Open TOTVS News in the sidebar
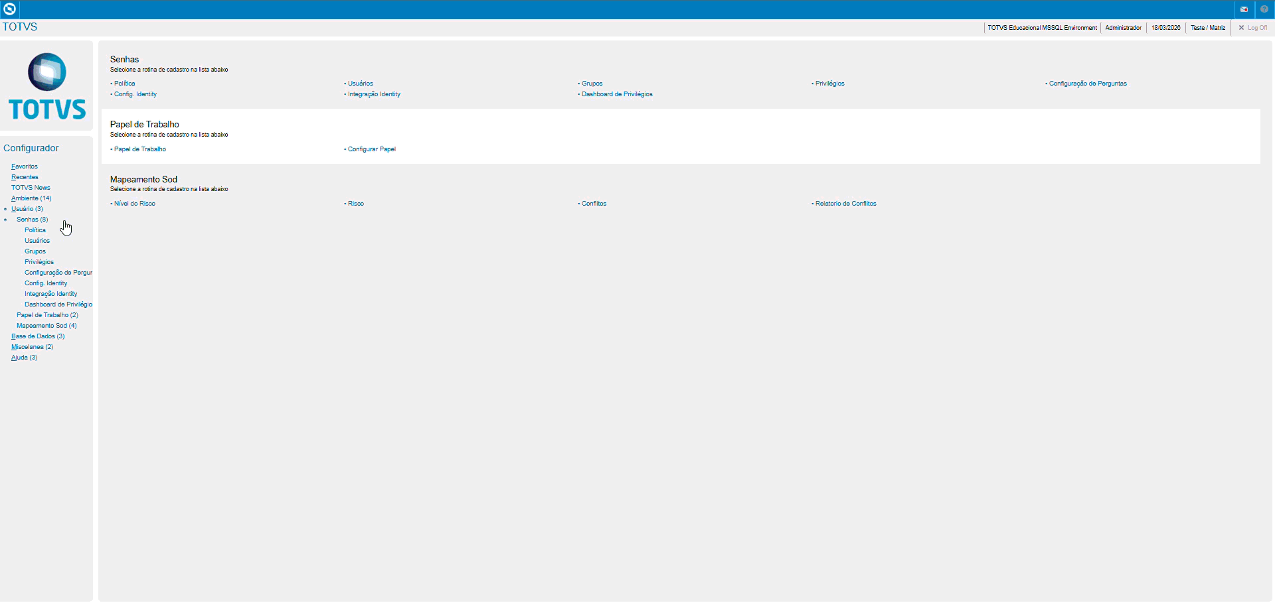 31,188
